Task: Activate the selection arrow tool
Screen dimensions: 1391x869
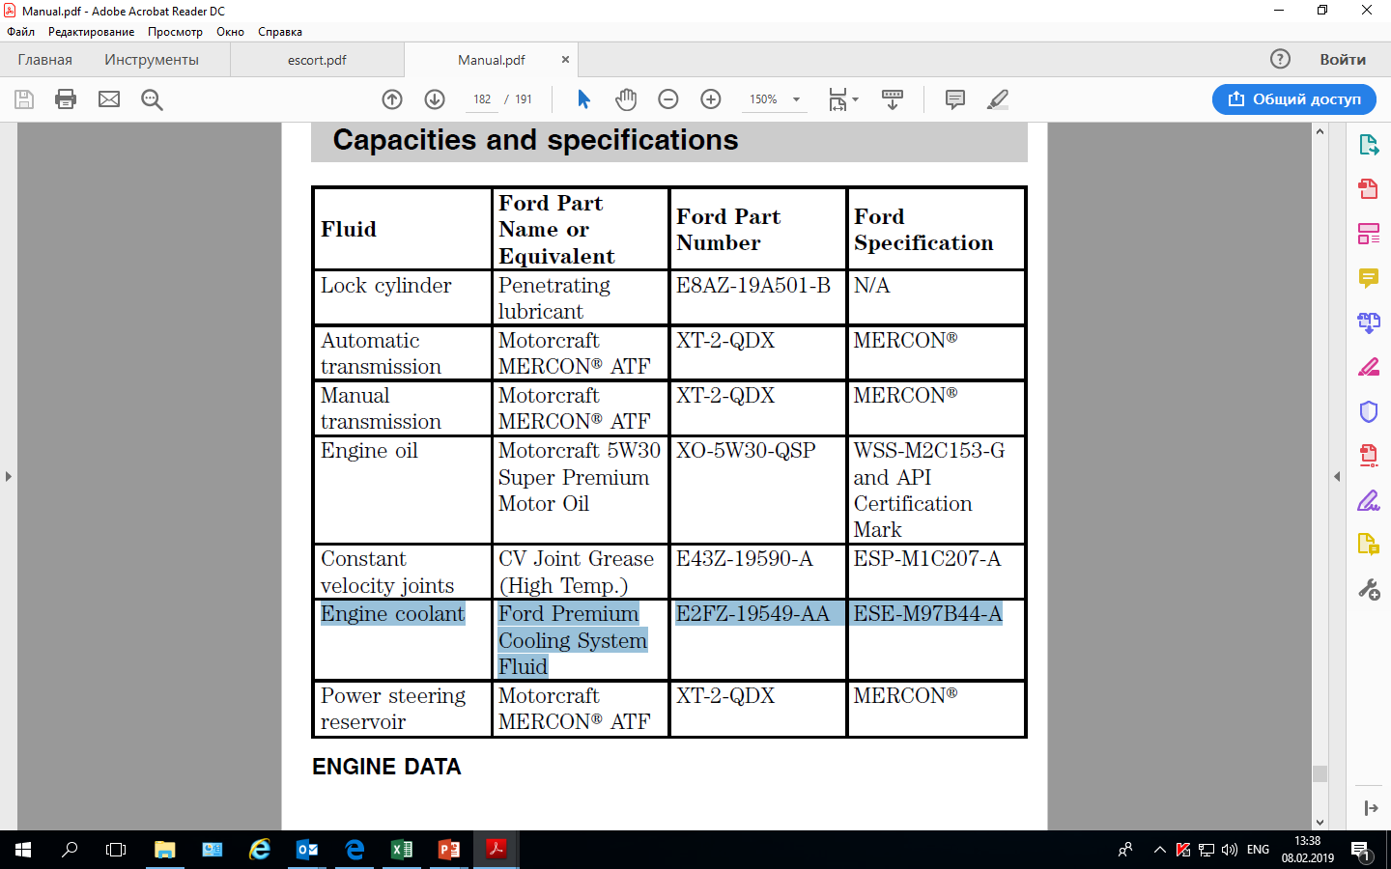Action: [x=583, y=99]
